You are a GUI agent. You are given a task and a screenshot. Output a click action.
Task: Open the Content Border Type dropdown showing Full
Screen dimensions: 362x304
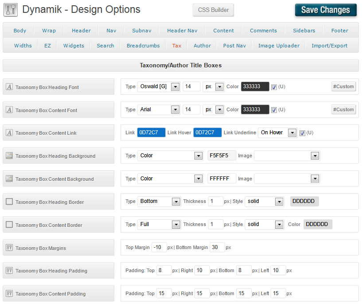(160, 224)
